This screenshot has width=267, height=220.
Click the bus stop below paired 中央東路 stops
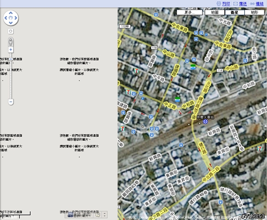pos(196,39)
